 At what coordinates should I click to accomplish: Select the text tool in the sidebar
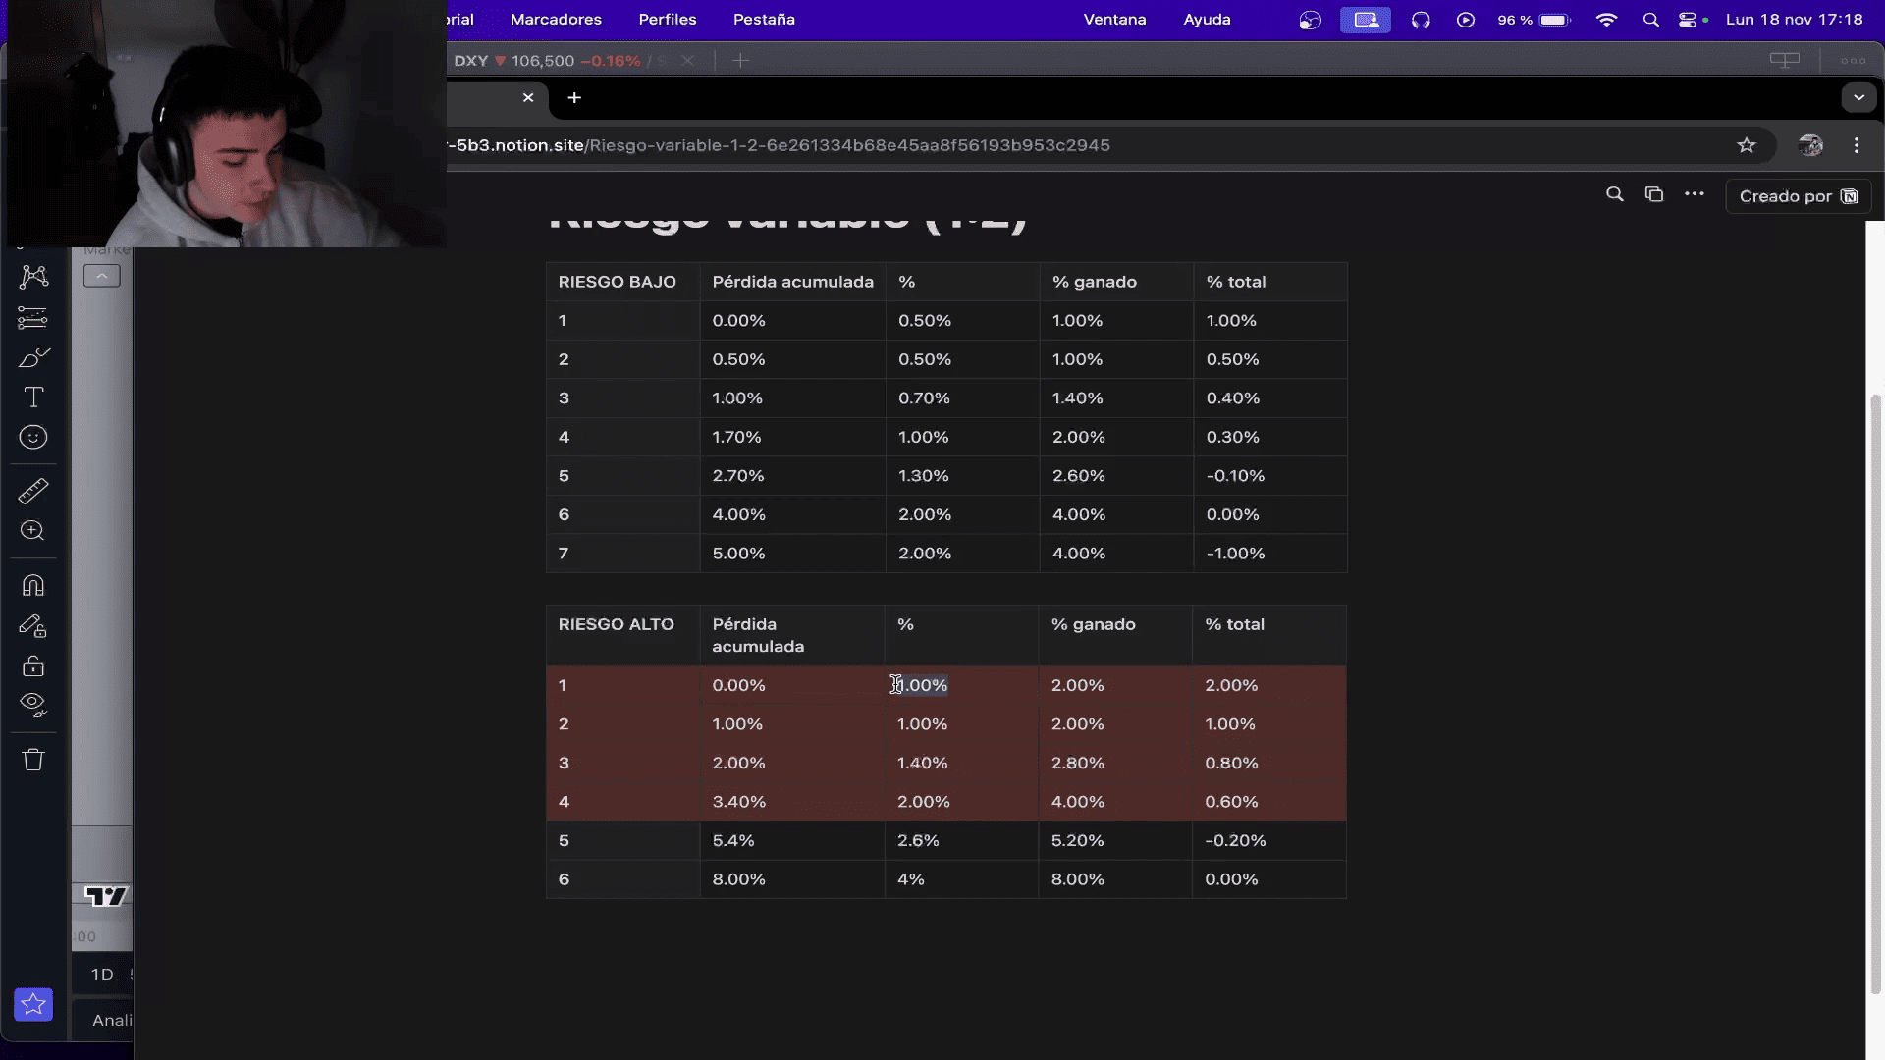[33, 397]
